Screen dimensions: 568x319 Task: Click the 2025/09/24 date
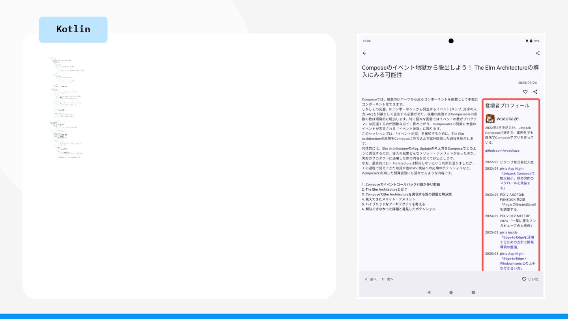click(x=527, y=83)
